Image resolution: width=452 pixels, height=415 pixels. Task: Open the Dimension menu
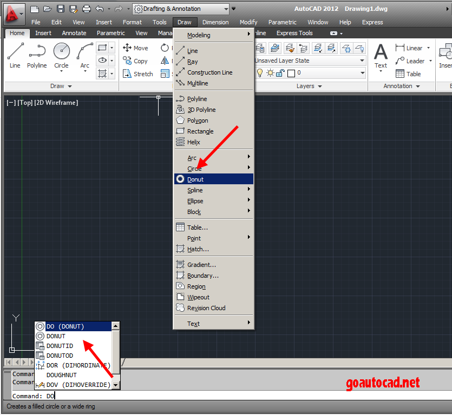click(x=215, y=22)
